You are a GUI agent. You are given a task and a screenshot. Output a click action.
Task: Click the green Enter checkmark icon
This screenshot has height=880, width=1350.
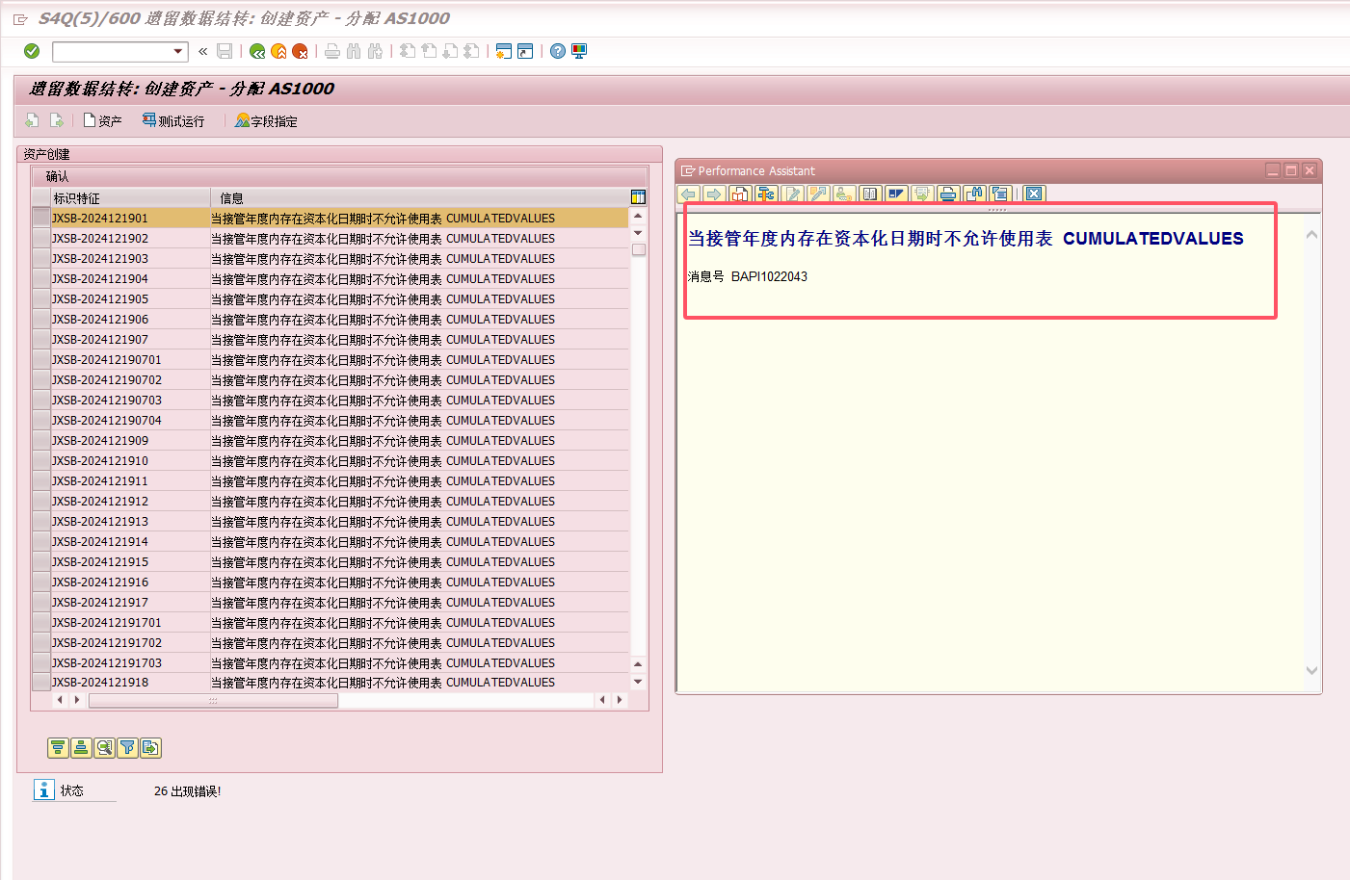click(x=32, y=51)
